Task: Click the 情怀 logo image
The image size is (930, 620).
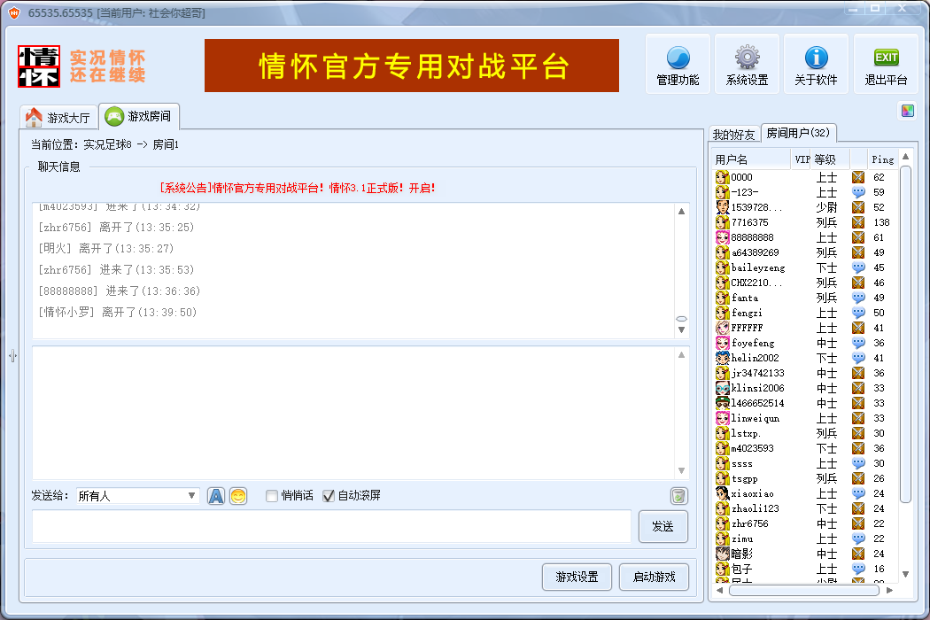Action: tap(40, 66)
